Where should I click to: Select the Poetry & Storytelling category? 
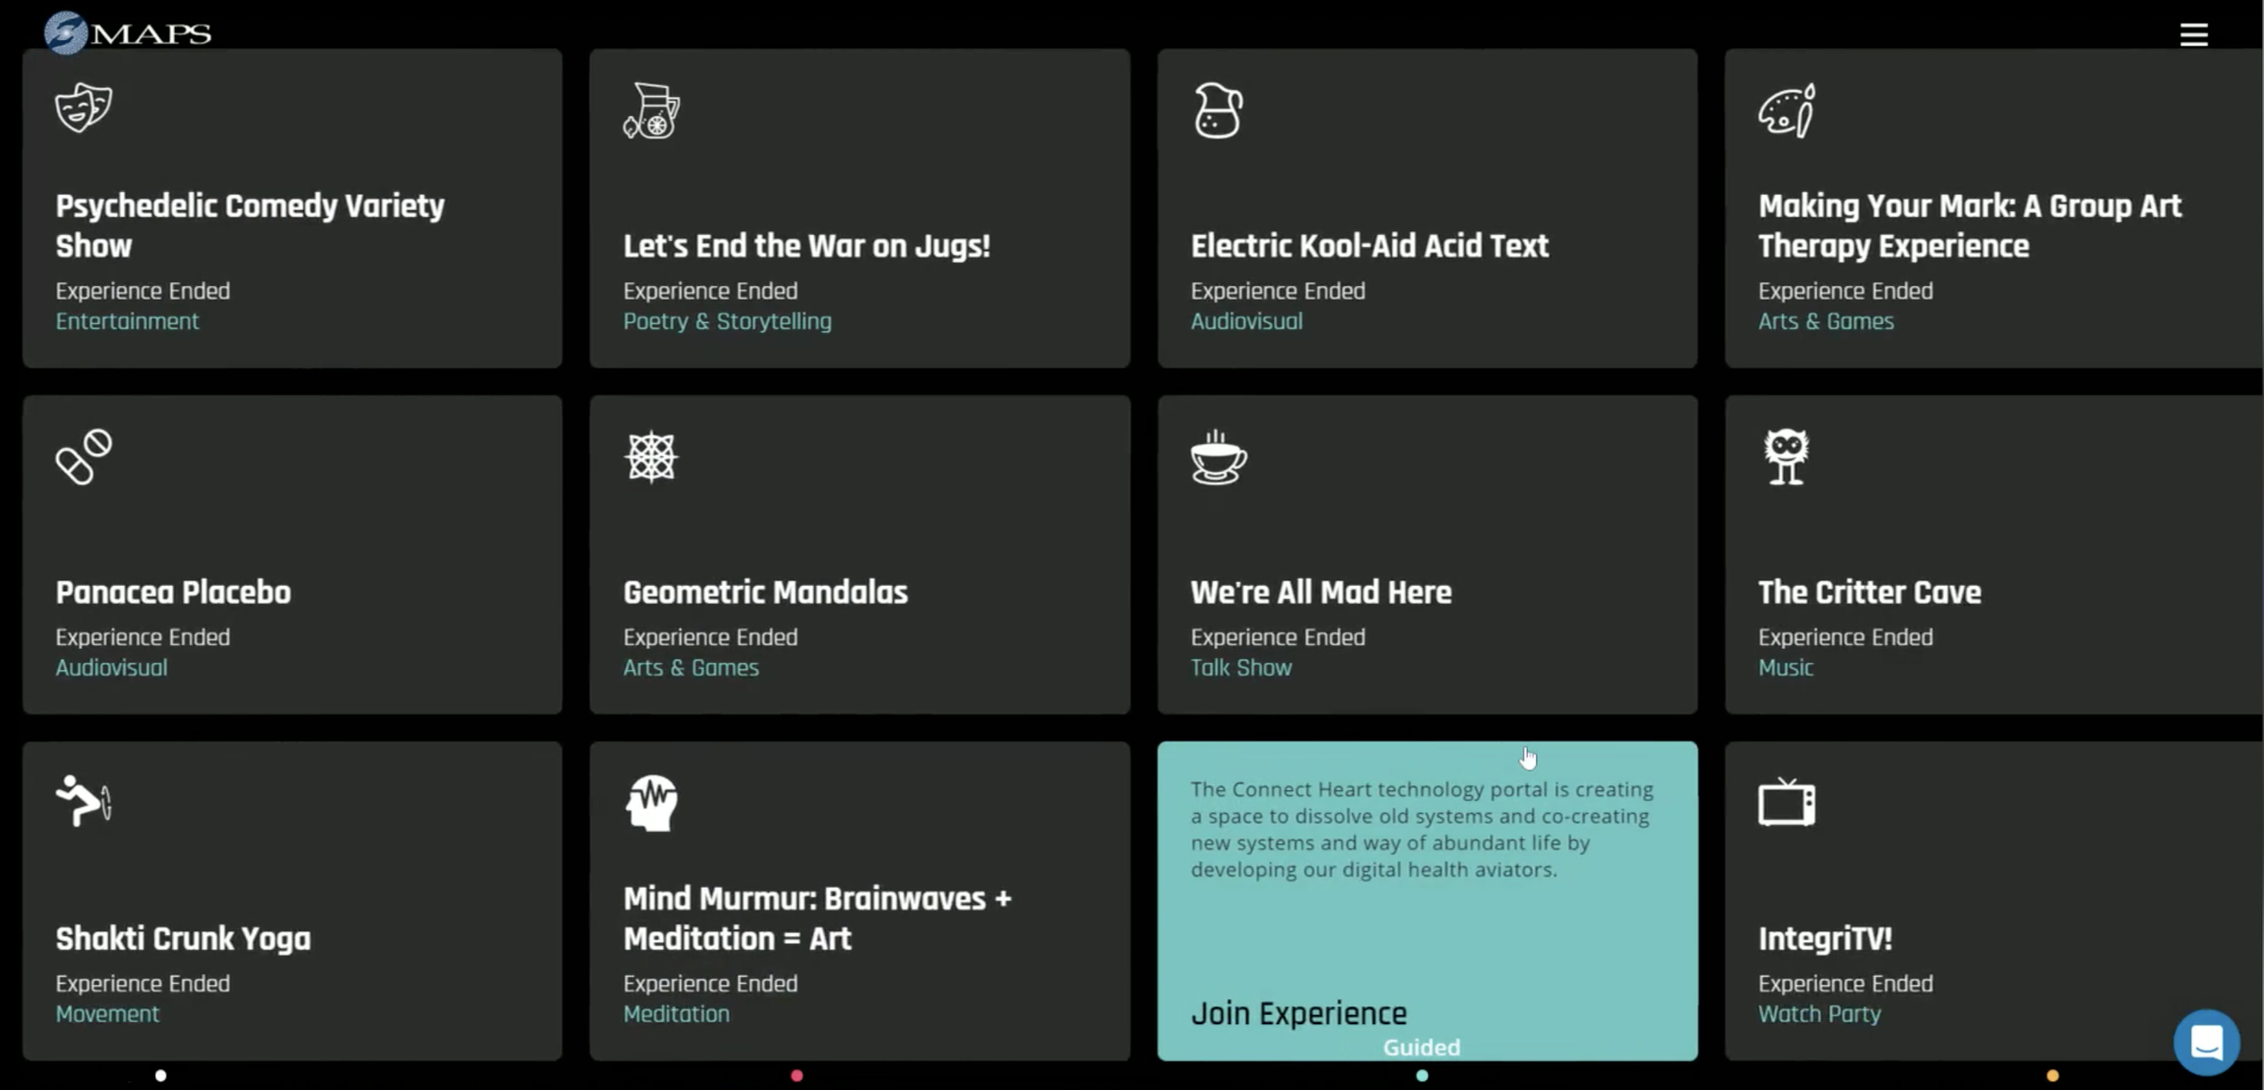coord(726,321)
